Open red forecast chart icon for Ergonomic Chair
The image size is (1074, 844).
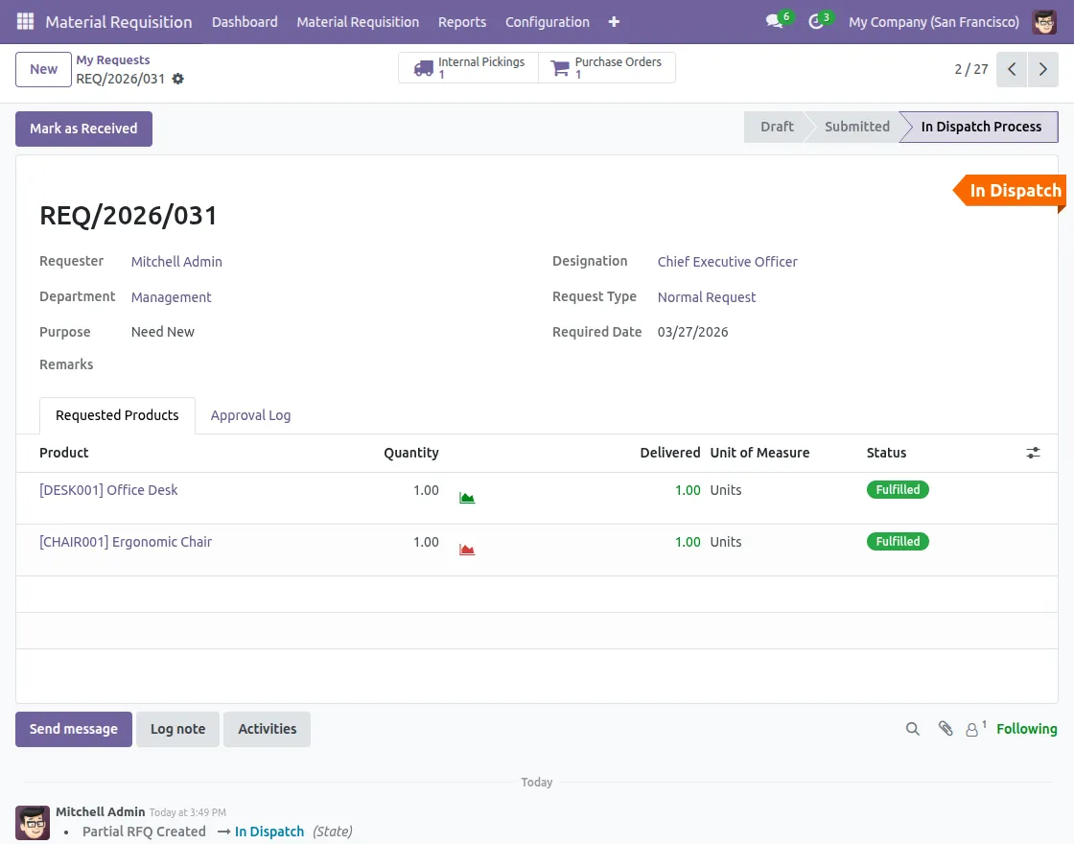(x=467, y=550)
